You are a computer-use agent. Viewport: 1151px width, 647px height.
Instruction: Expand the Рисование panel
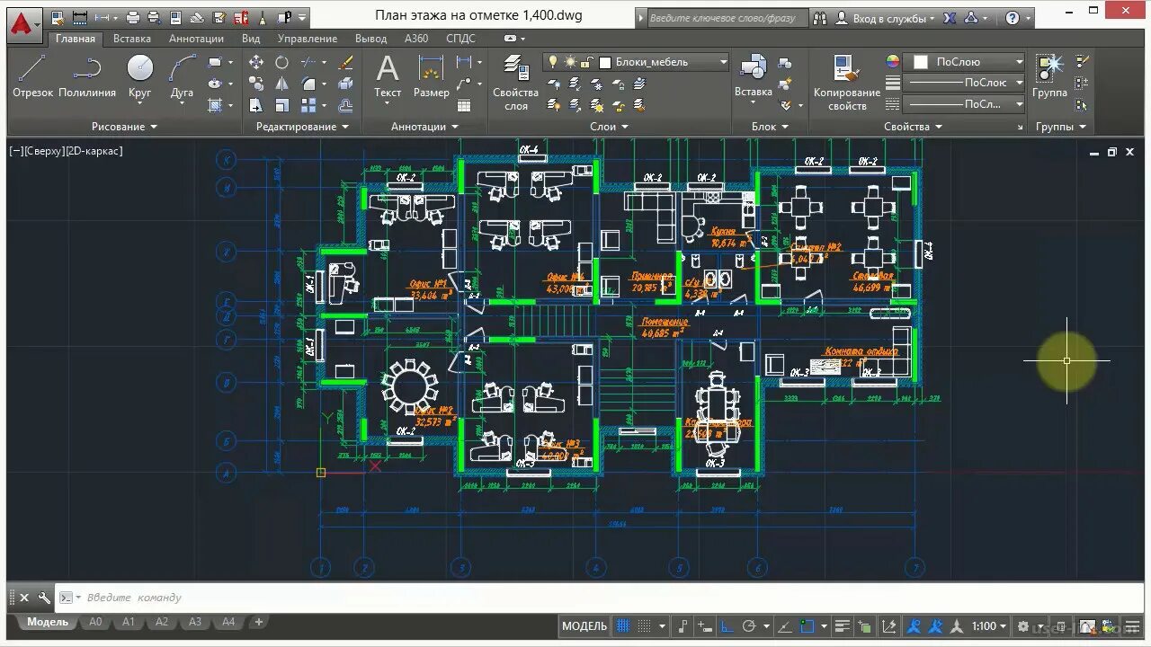(x=124, y=127)
